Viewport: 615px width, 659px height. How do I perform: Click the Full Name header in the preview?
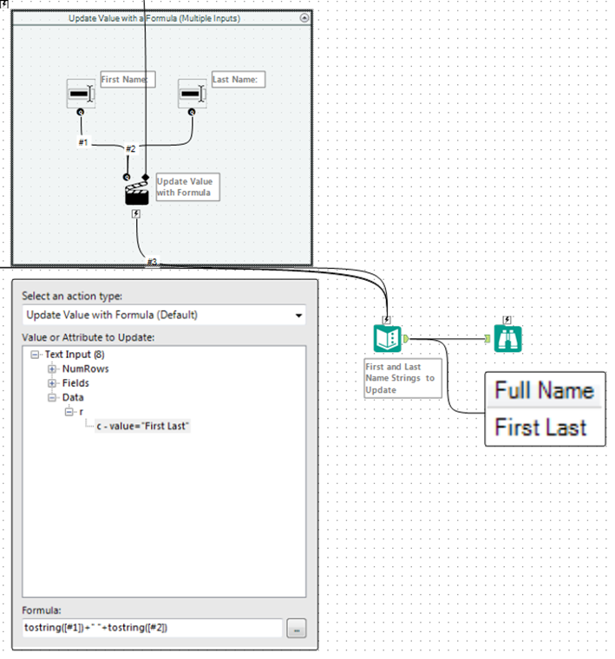click(x=545, y=390)
